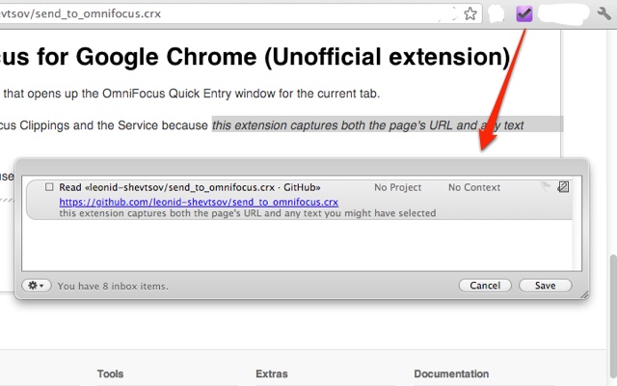The height and width of the screenshot is (386, 617).
Task: Click the note text about capturing the page's URL
Action: point(248,213)
